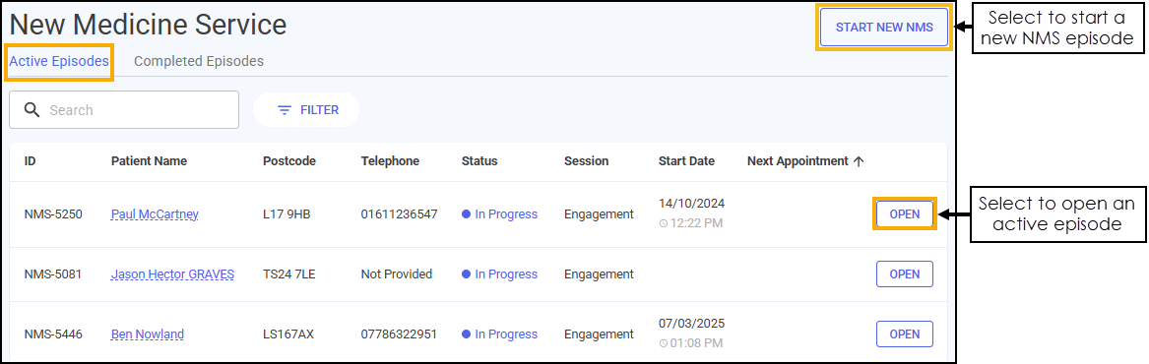Open Ben Nowland's NMS episode
Viewport: 1149px width, 364px height.
coord(904,334)
